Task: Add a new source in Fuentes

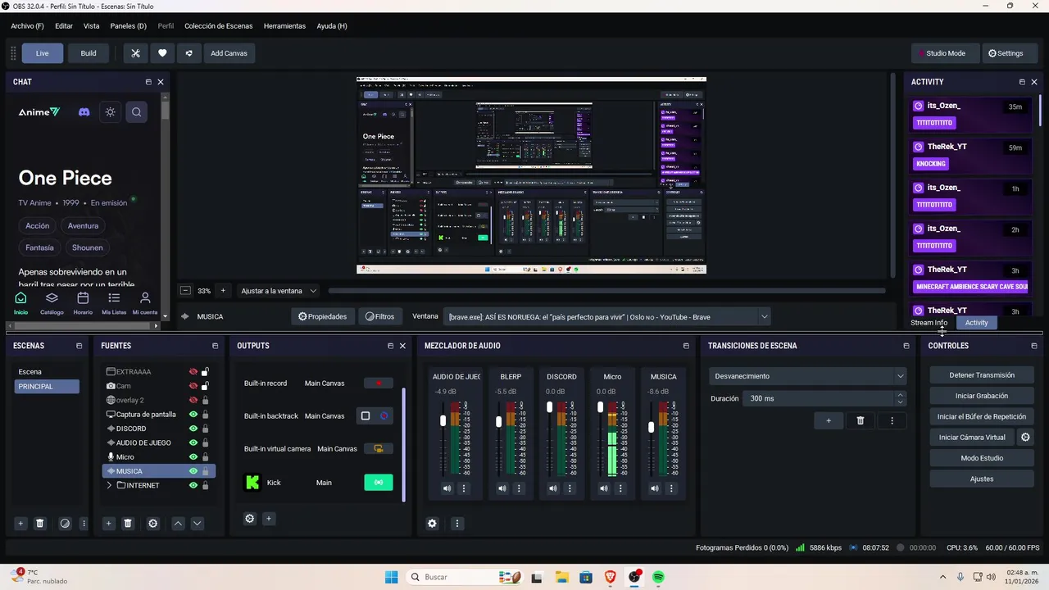Action: pyautogui.click(x=108, y=524)
